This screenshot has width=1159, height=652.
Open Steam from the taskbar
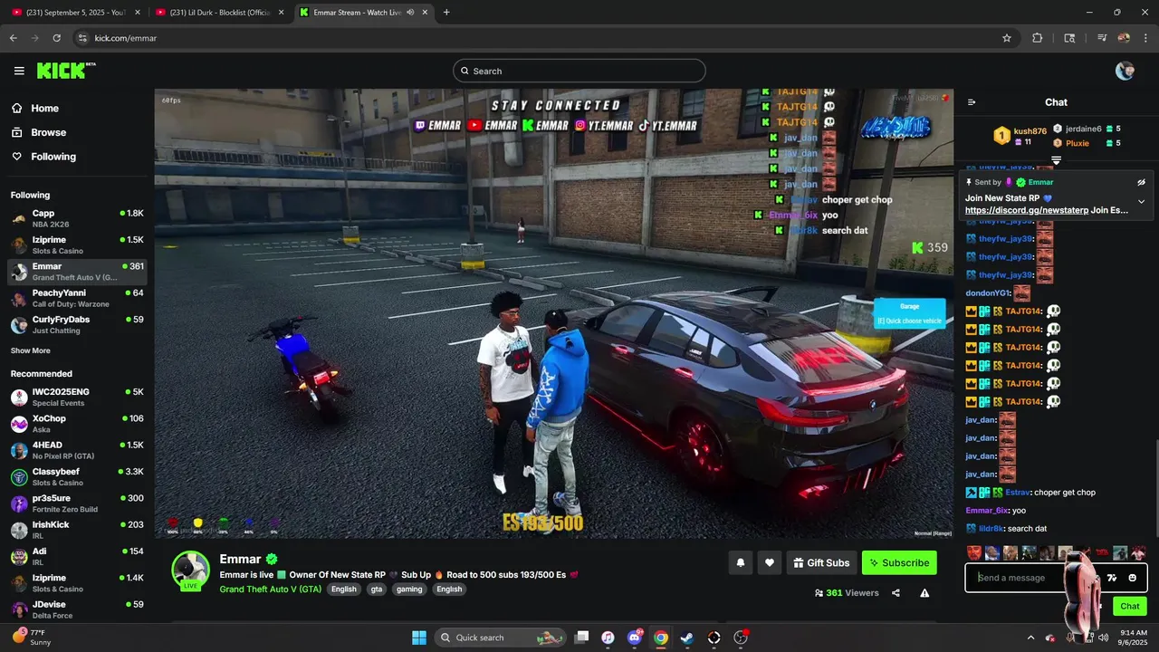[x=686, y=638]
